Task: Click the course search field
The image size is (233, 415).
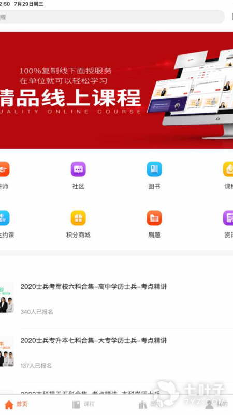Action: (112, 17)
